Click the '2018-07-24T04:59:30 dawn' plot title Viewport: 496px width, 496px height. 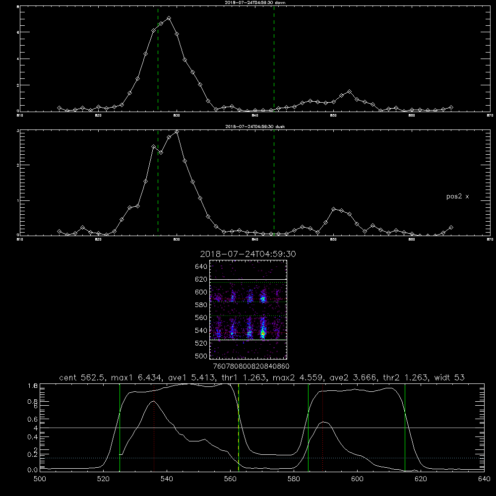pyautogui.click(x=255, y=2)
